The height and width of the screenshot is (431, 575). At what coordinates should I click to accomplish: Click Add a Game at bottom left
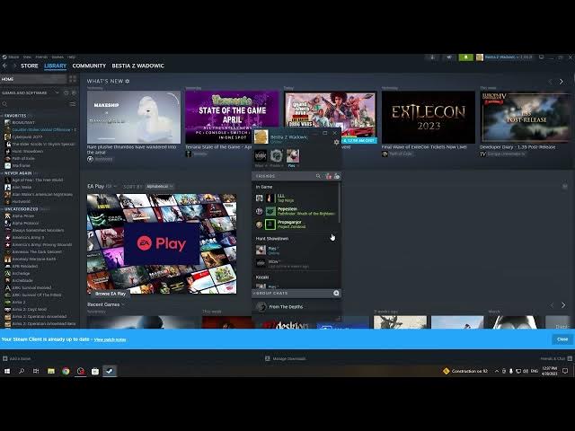(17, 359)
